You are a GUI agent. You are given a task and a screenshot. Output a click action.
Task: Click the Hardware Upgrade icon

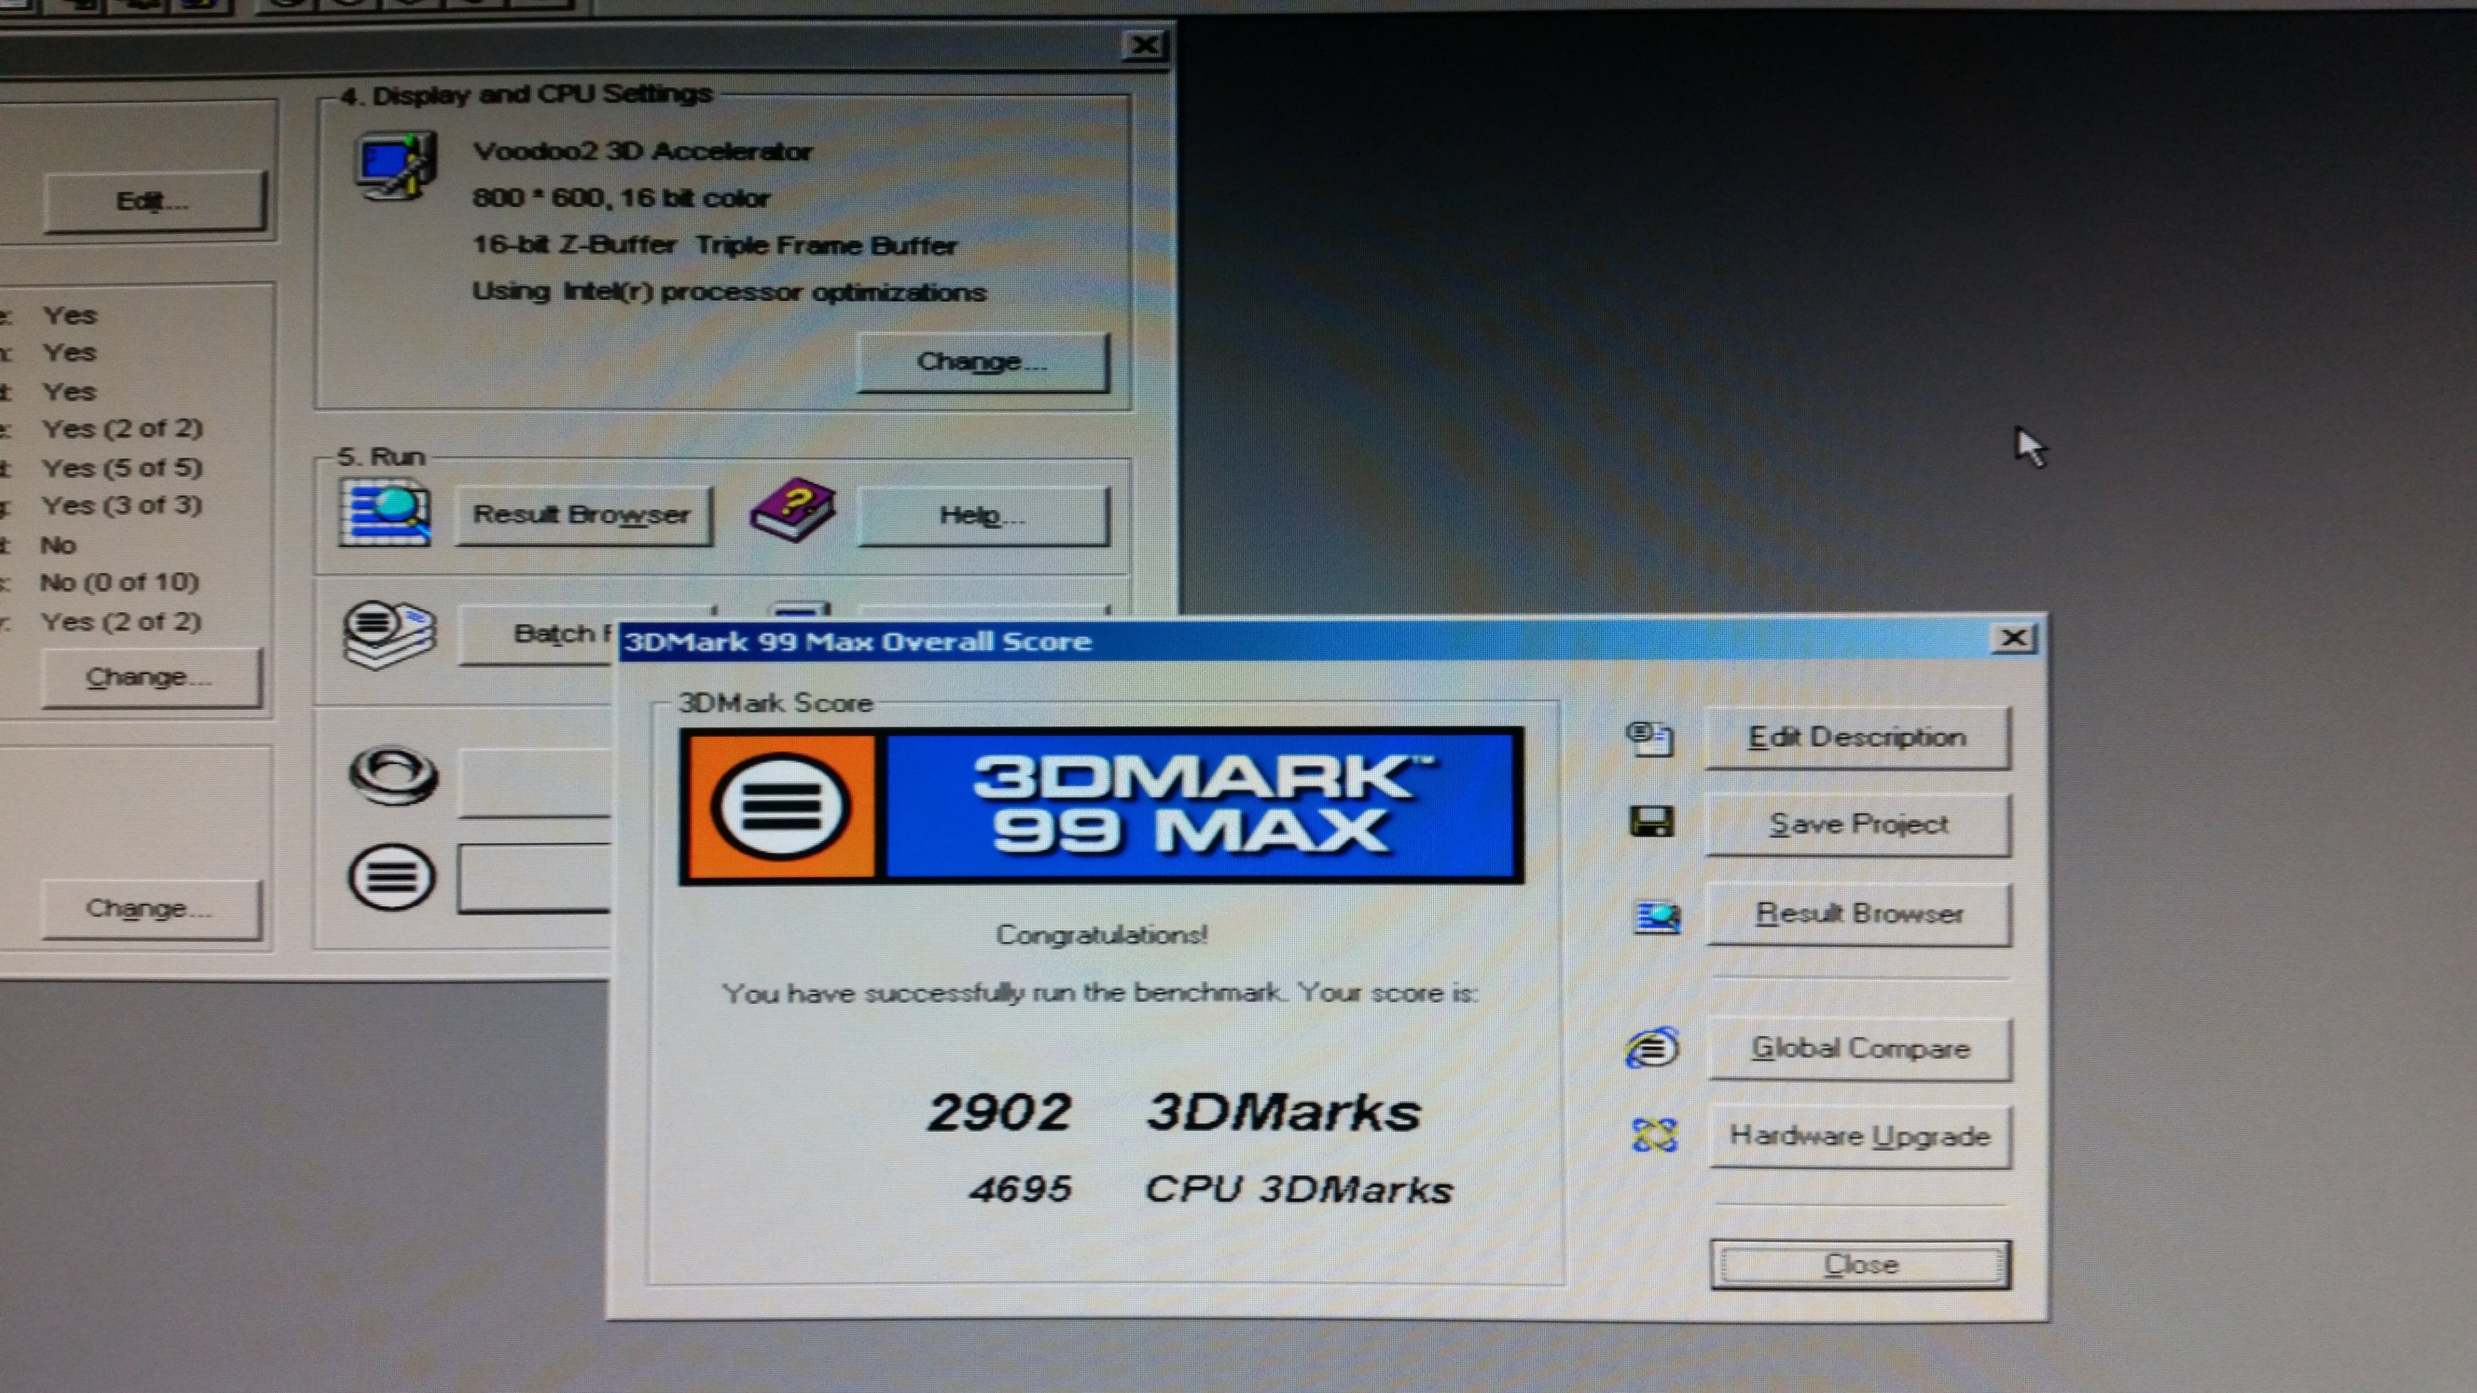[x=1655, y=1135]
